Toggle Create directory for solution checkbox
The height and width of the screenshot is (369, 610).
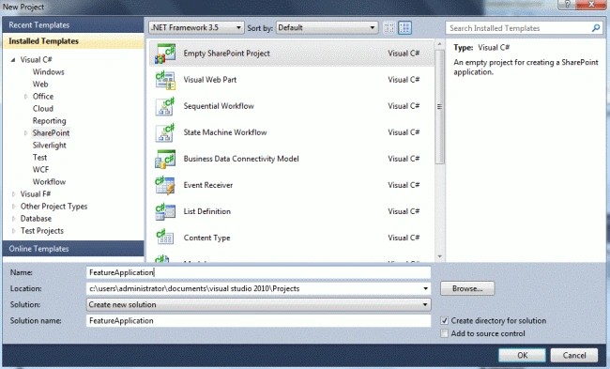click(444, 321)
